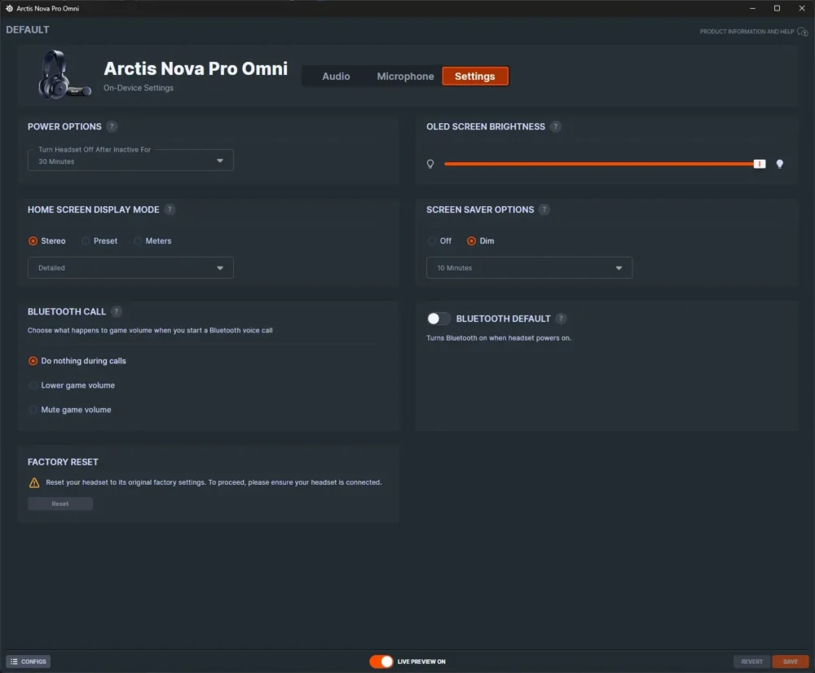
Task: Click the LIVE PREVIEW ON label
Action: click(421, 662)
